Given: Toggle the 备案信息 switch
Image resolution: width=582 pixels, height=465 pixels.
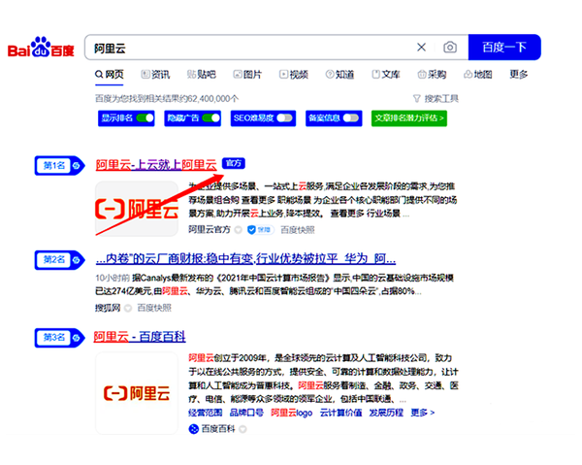Looking at the screenshot, I should click(350, 117).
